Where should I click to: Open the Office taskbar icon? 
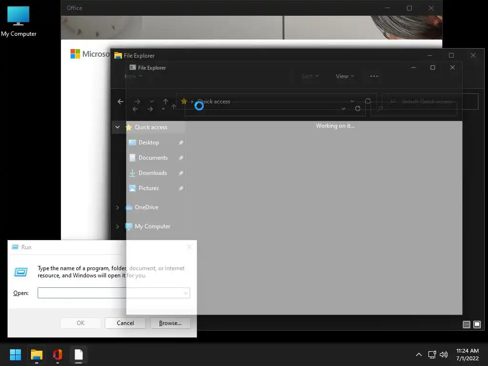[x=58, y=355]
